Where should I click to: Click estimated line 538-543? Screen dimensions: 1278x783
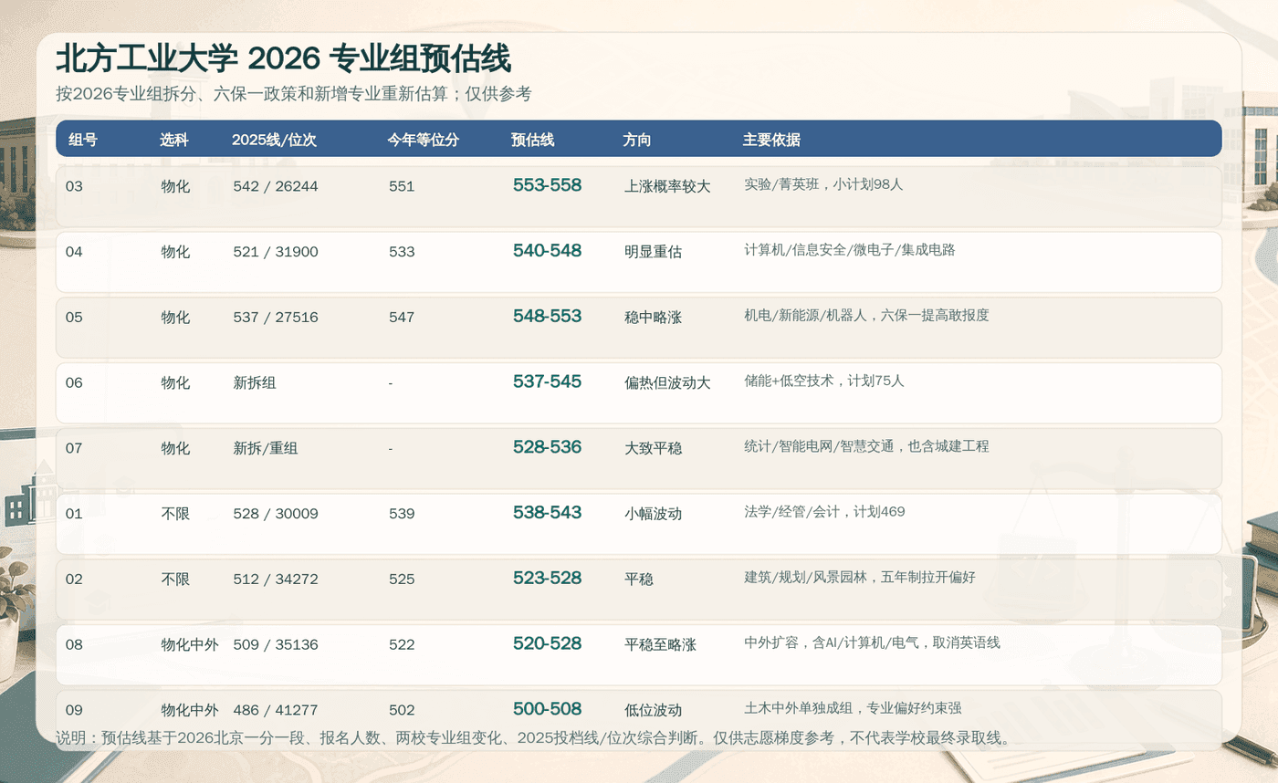[547, 513]
